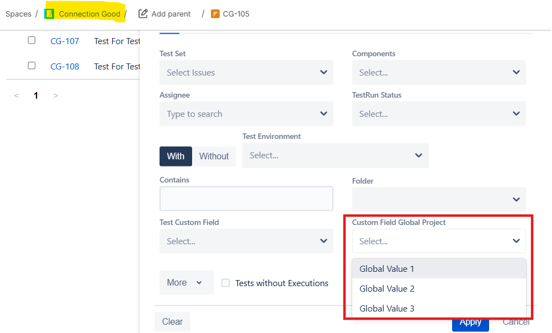Click into the Contains text field
Image resolution: width=552 pixels, height=333 pixels.
(x=246, y=198)
